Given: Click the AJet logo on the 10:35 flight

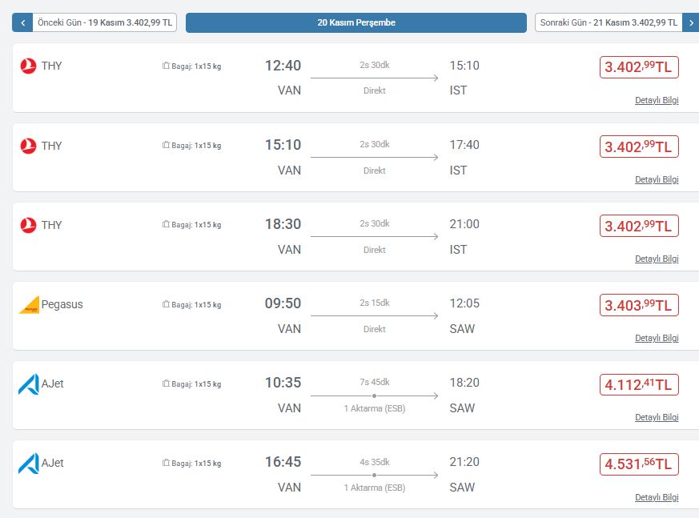Looking at the screenshot, I should click(x=28, y=384).
